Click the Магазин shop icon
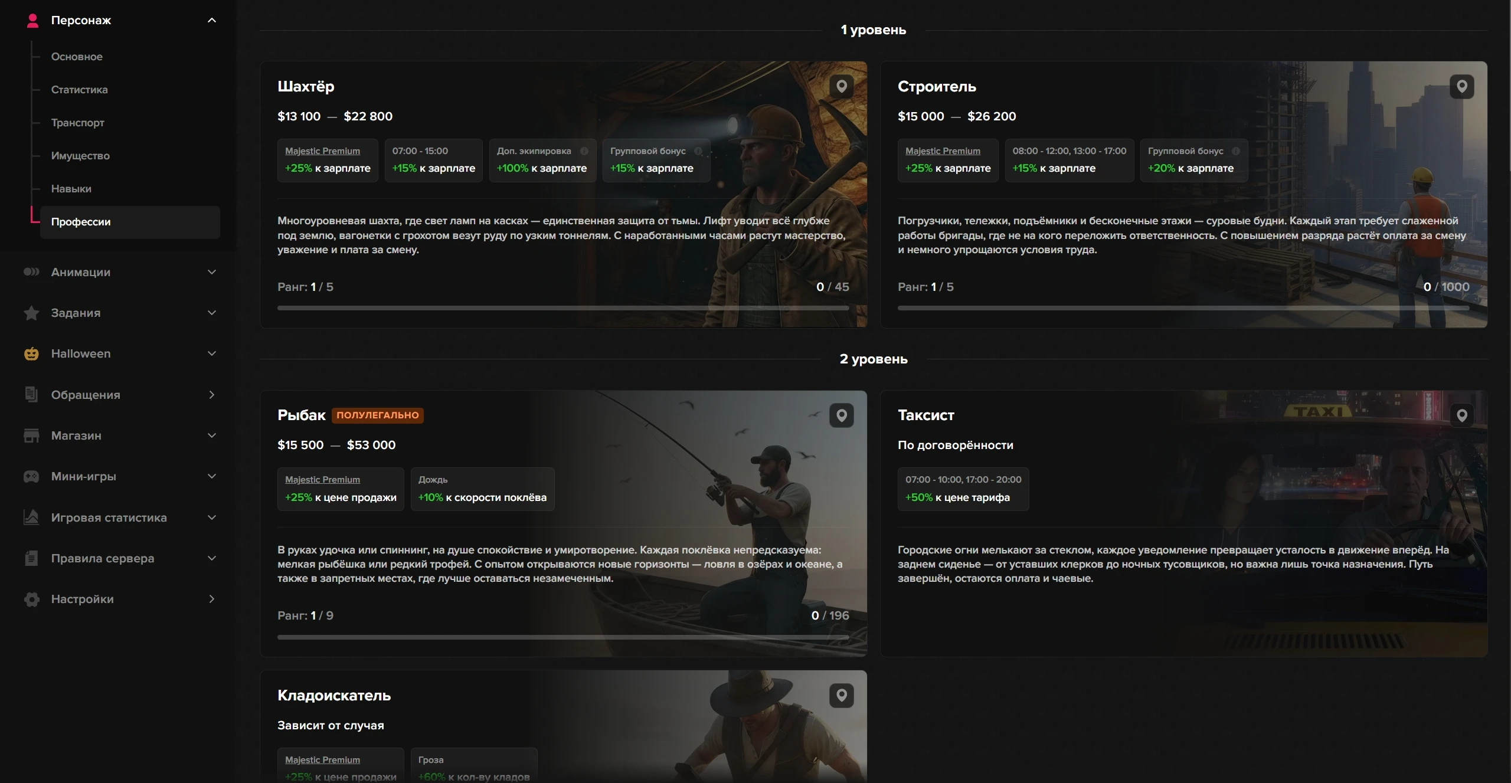 [31, 435]
